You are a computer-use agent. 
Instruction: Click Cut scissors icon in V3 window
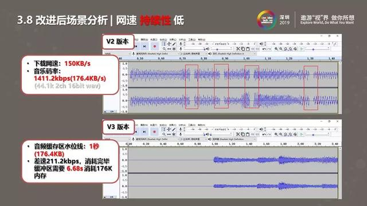click(x=238, y=134)
